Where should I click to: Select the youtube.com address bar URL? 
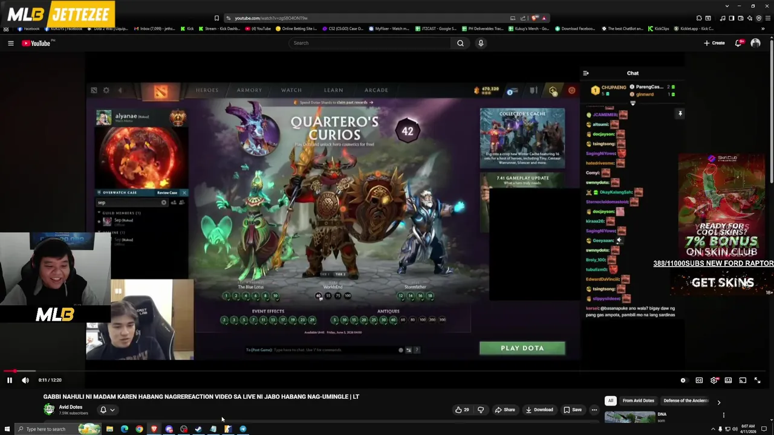[x=271, y=18]
